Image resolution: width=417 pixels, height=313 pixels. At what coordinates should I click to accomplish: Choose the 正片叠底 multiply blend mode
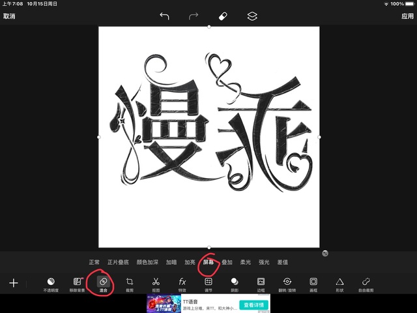click(x=119, y=262)
